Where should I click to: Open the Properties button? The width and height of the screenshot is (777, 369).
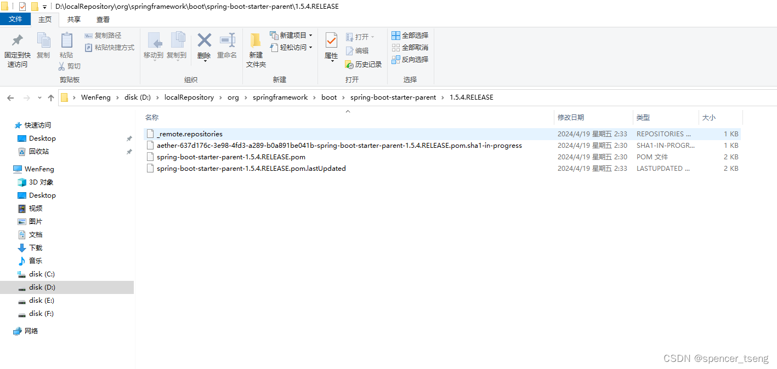331,46
